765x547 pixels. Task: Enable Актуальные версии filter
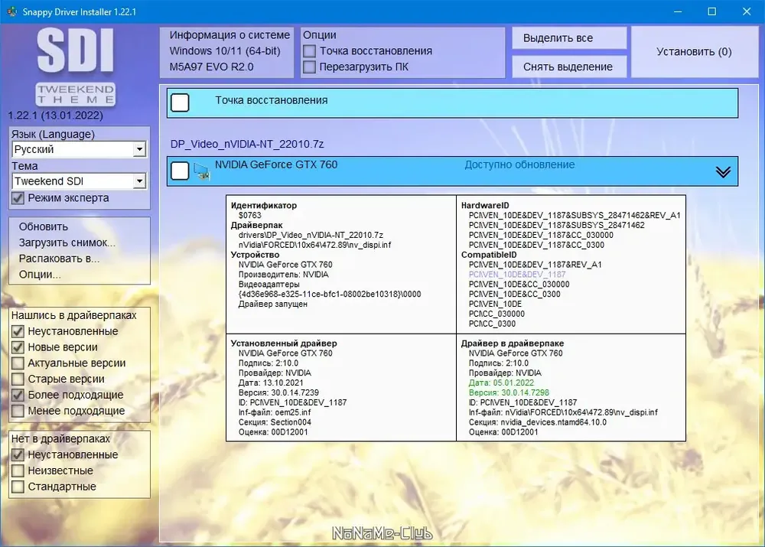(18, 363)
